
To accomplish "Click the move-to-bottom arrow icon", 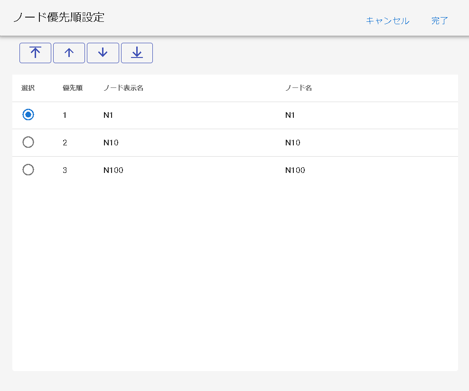I will pyautogui.click(x=137, y=53).
